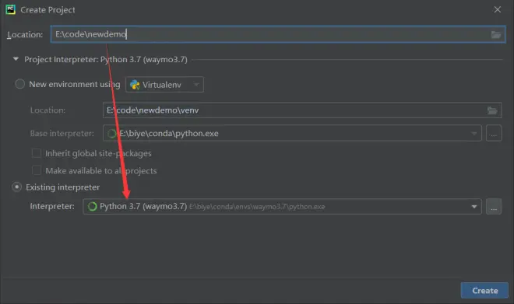This screenshot has width=514, height=304.
Task: Select Existing interpreter radio button
Action: [16, 187]
